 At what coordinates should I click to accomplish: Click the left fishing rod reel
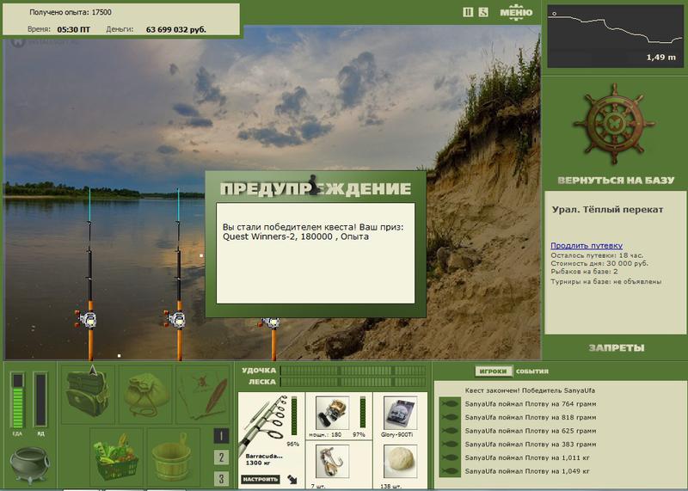(86, 319)
